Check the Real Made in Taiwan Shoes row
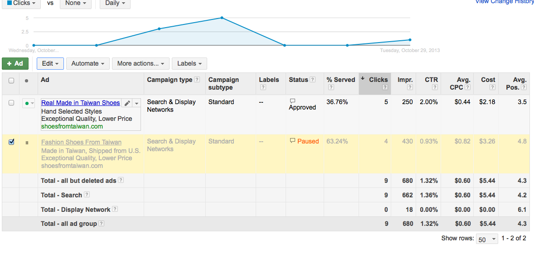Image resolution: width=534 pixels, height=258 pixels. (11, 103)
